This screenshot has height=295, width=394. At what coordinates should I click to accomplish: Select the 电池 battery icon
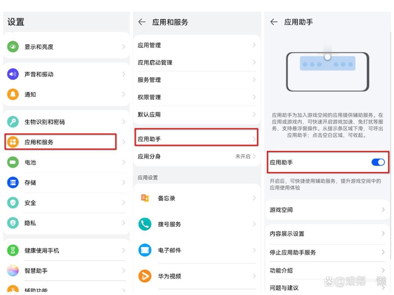point(13,162)
